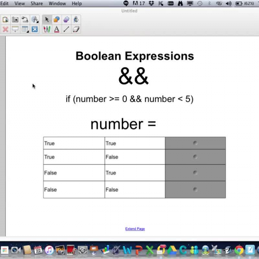The image size is (259, 259).
Task: Select the Line tool
Action: 66,29
